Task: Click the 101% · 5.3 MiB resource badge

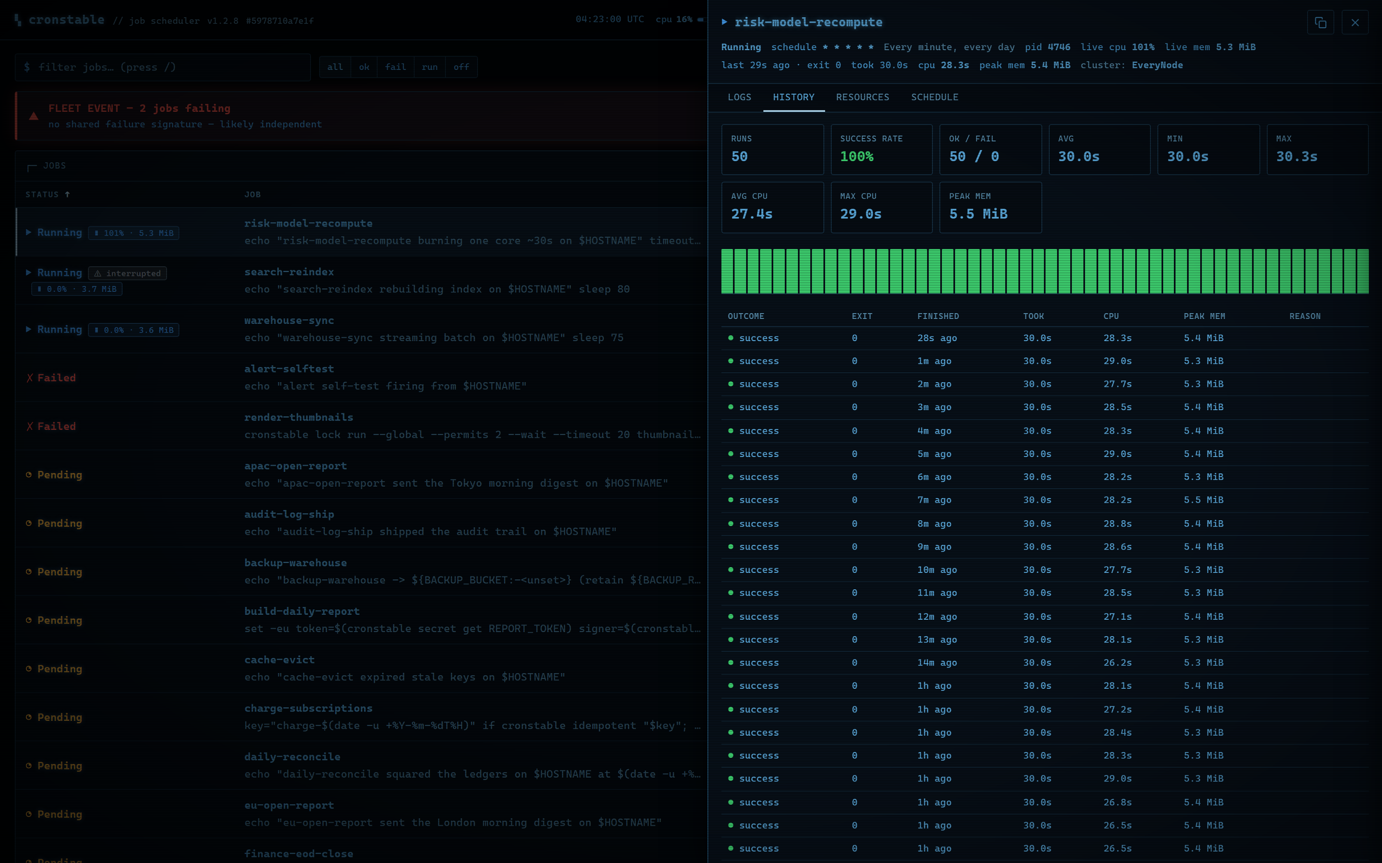Action: point(134,233)
